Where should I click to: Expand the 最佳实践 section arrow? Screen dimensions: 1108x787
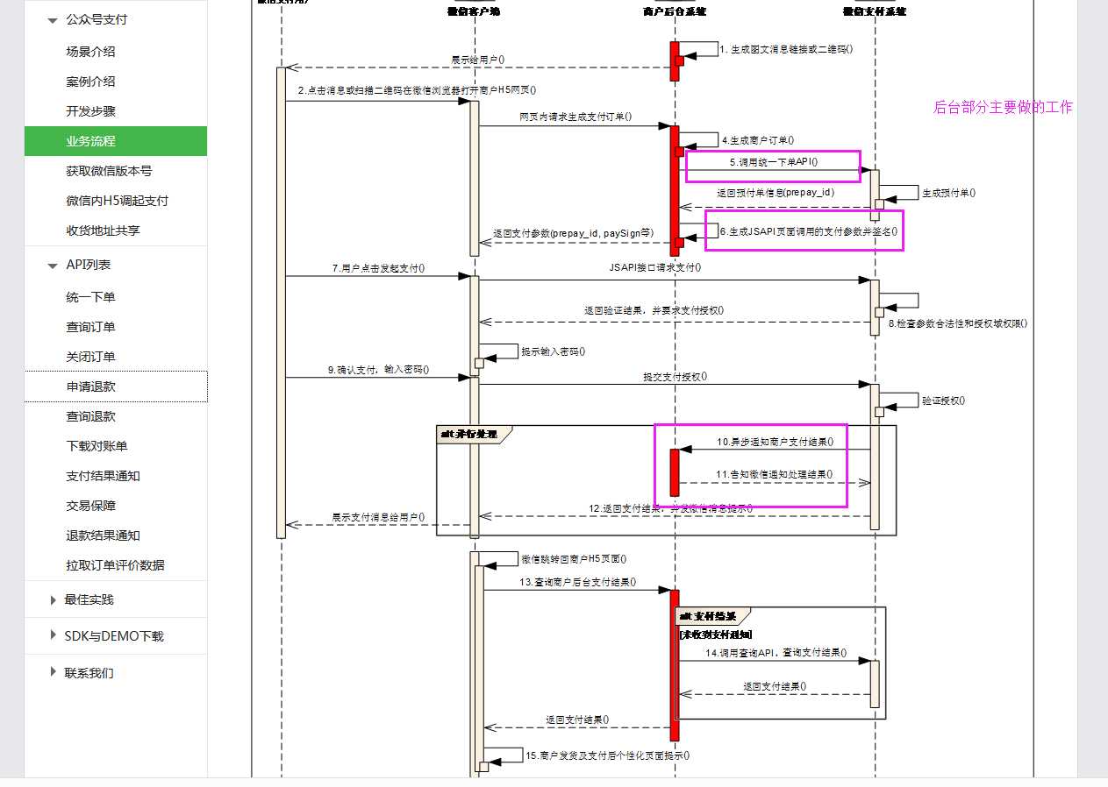click(x=53, y=600)
